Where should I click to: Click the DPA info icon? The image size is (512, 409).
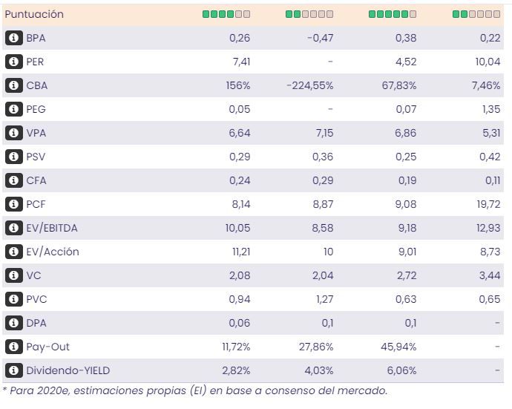pyautogui.click(x=13, y=323)
